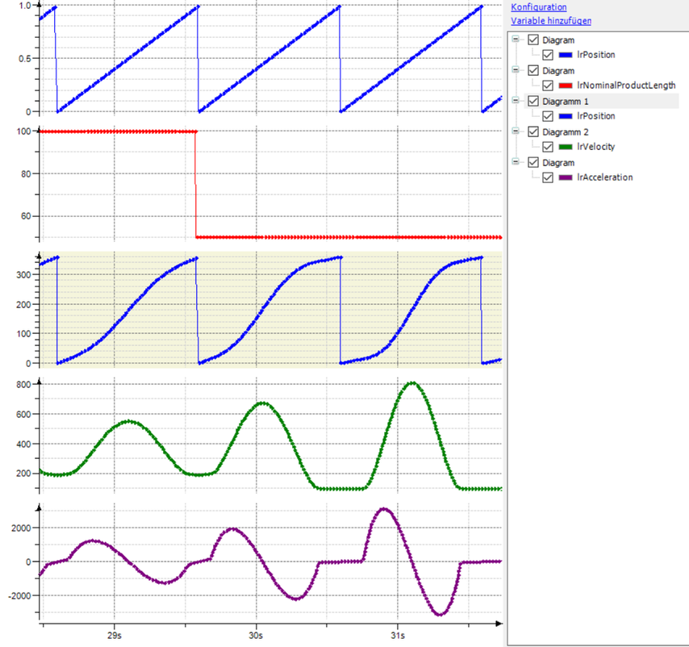The width and height of the screenshot is (689, 647).
Task: Click the Variable hinzufügen link
Action: point(551,22)
